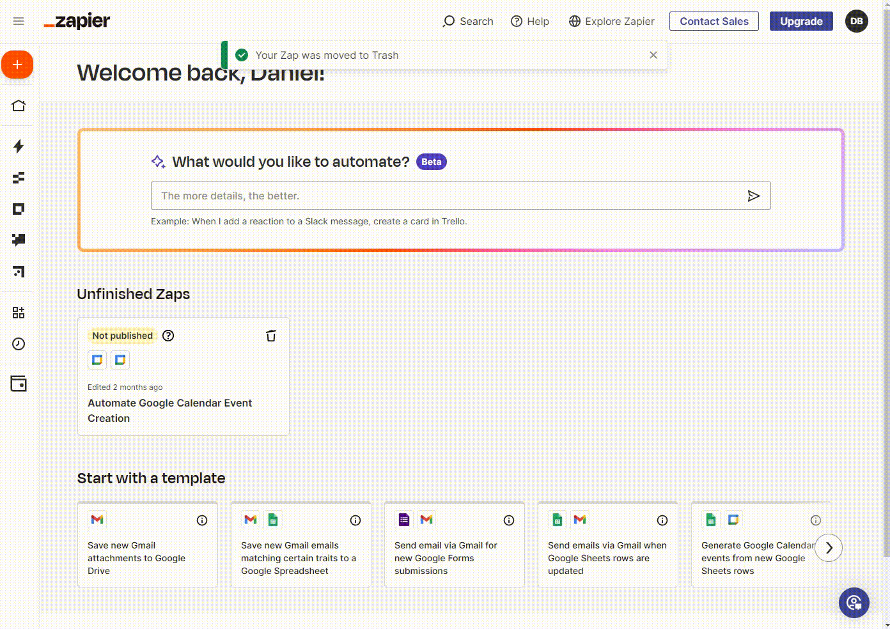Open the Home icon in the sidebar
Screen dimensions: 890x629
coord(18,105)
